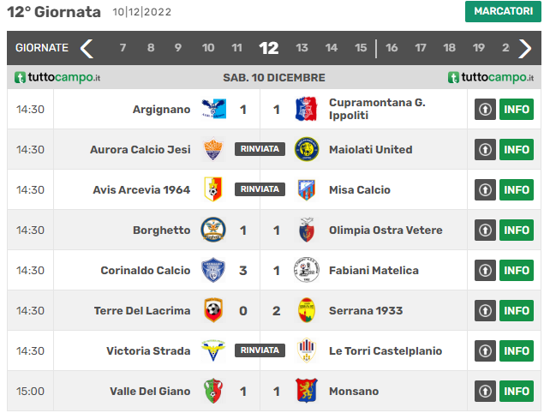
Task: Click the Maiolati United yellow crest
Action: click(x=307, y=149)
